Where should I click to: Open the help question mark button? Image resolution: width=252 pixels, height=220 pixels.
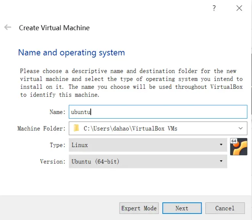click(214, 8)
